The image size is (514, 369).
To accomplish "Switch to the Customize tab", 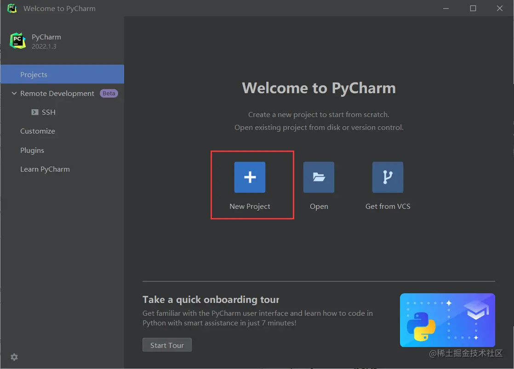I will [38, 131].
